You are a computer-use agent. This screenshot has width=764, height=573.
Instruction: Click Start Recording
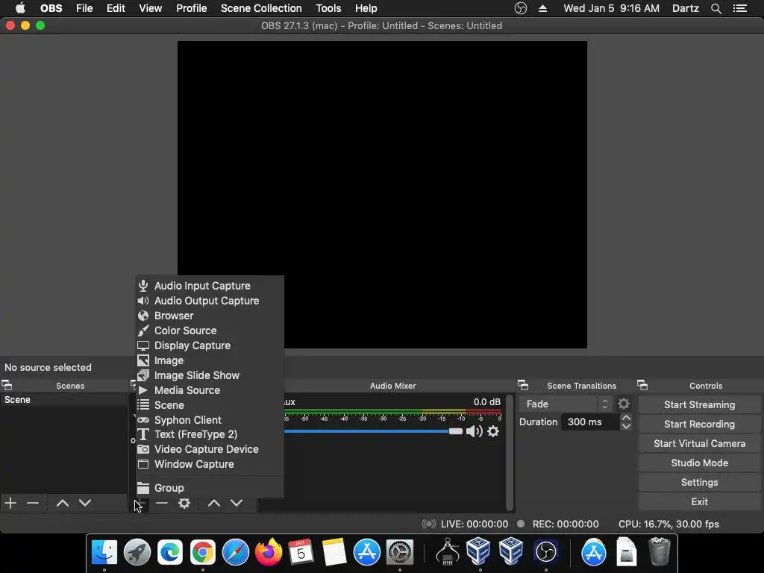click(x=699, y=425)
